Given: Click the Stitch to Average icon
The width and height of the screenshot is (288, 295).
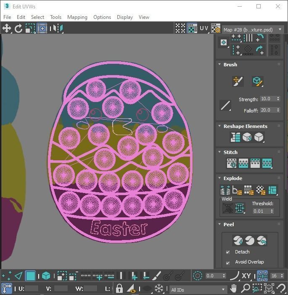Looking at the screenshot, I should click(x=243, y=163).
